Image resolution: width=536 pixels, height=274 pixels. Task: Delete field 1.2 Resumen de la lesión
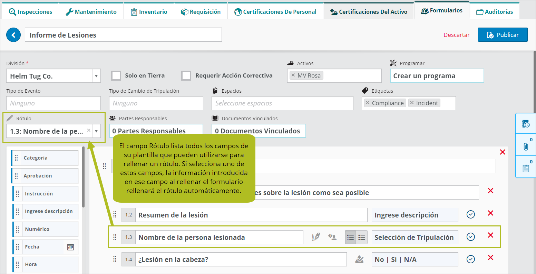click(490, 213)
